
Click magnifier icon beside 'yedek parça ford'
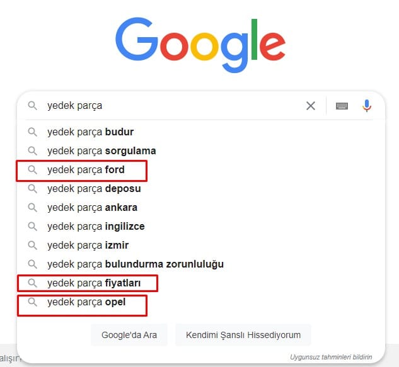click(x=33, y=170)
